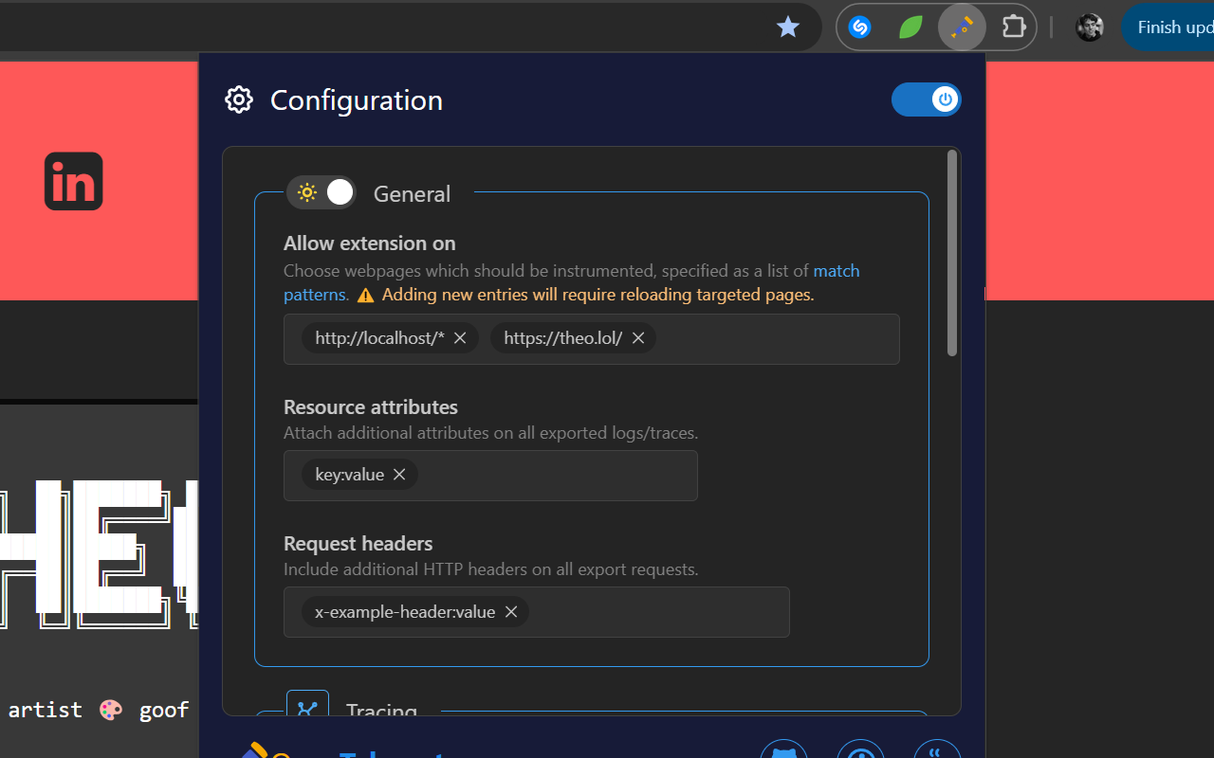Disable the main Configuration toggle

pyautogui.click(x=926, y=99)
